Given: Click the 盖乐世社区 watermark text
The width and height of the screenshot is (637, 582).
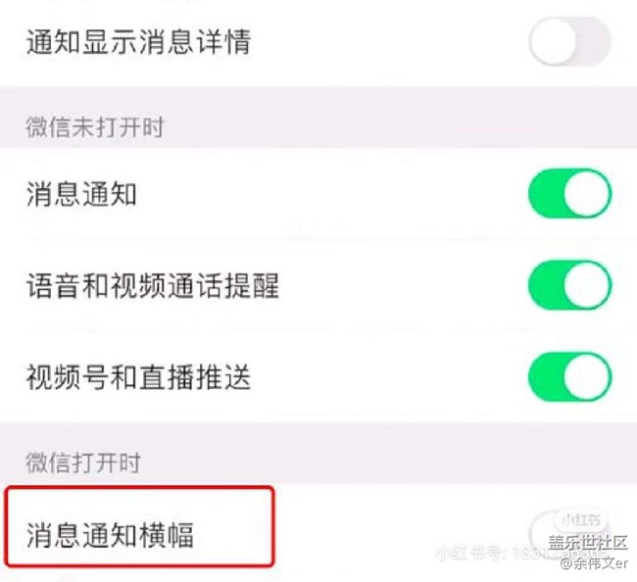Looking at the screenshot, I should [588, 543].
